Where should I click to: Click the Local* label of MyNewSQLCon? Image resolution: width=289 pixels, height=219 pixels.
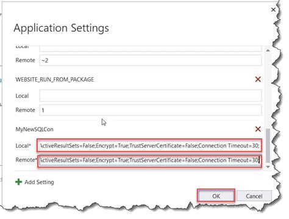tap(23, 145)
